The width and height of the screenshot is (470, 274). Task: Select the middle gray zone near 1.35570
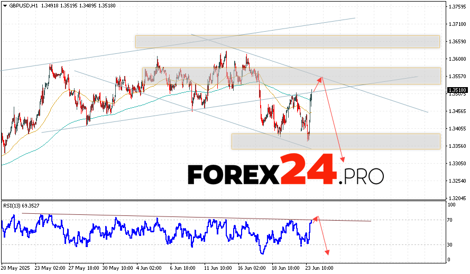[x=291, y=75]
